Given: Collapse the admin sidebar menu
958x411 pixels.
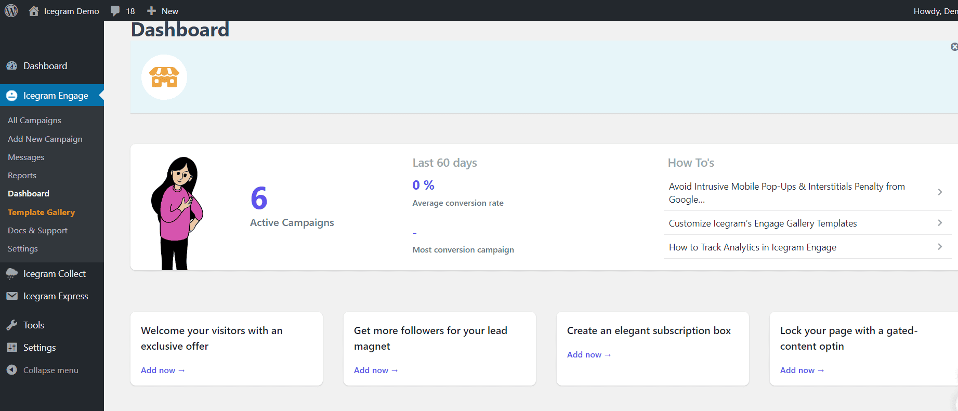Looking at the screenshot, I should [50, 370].
